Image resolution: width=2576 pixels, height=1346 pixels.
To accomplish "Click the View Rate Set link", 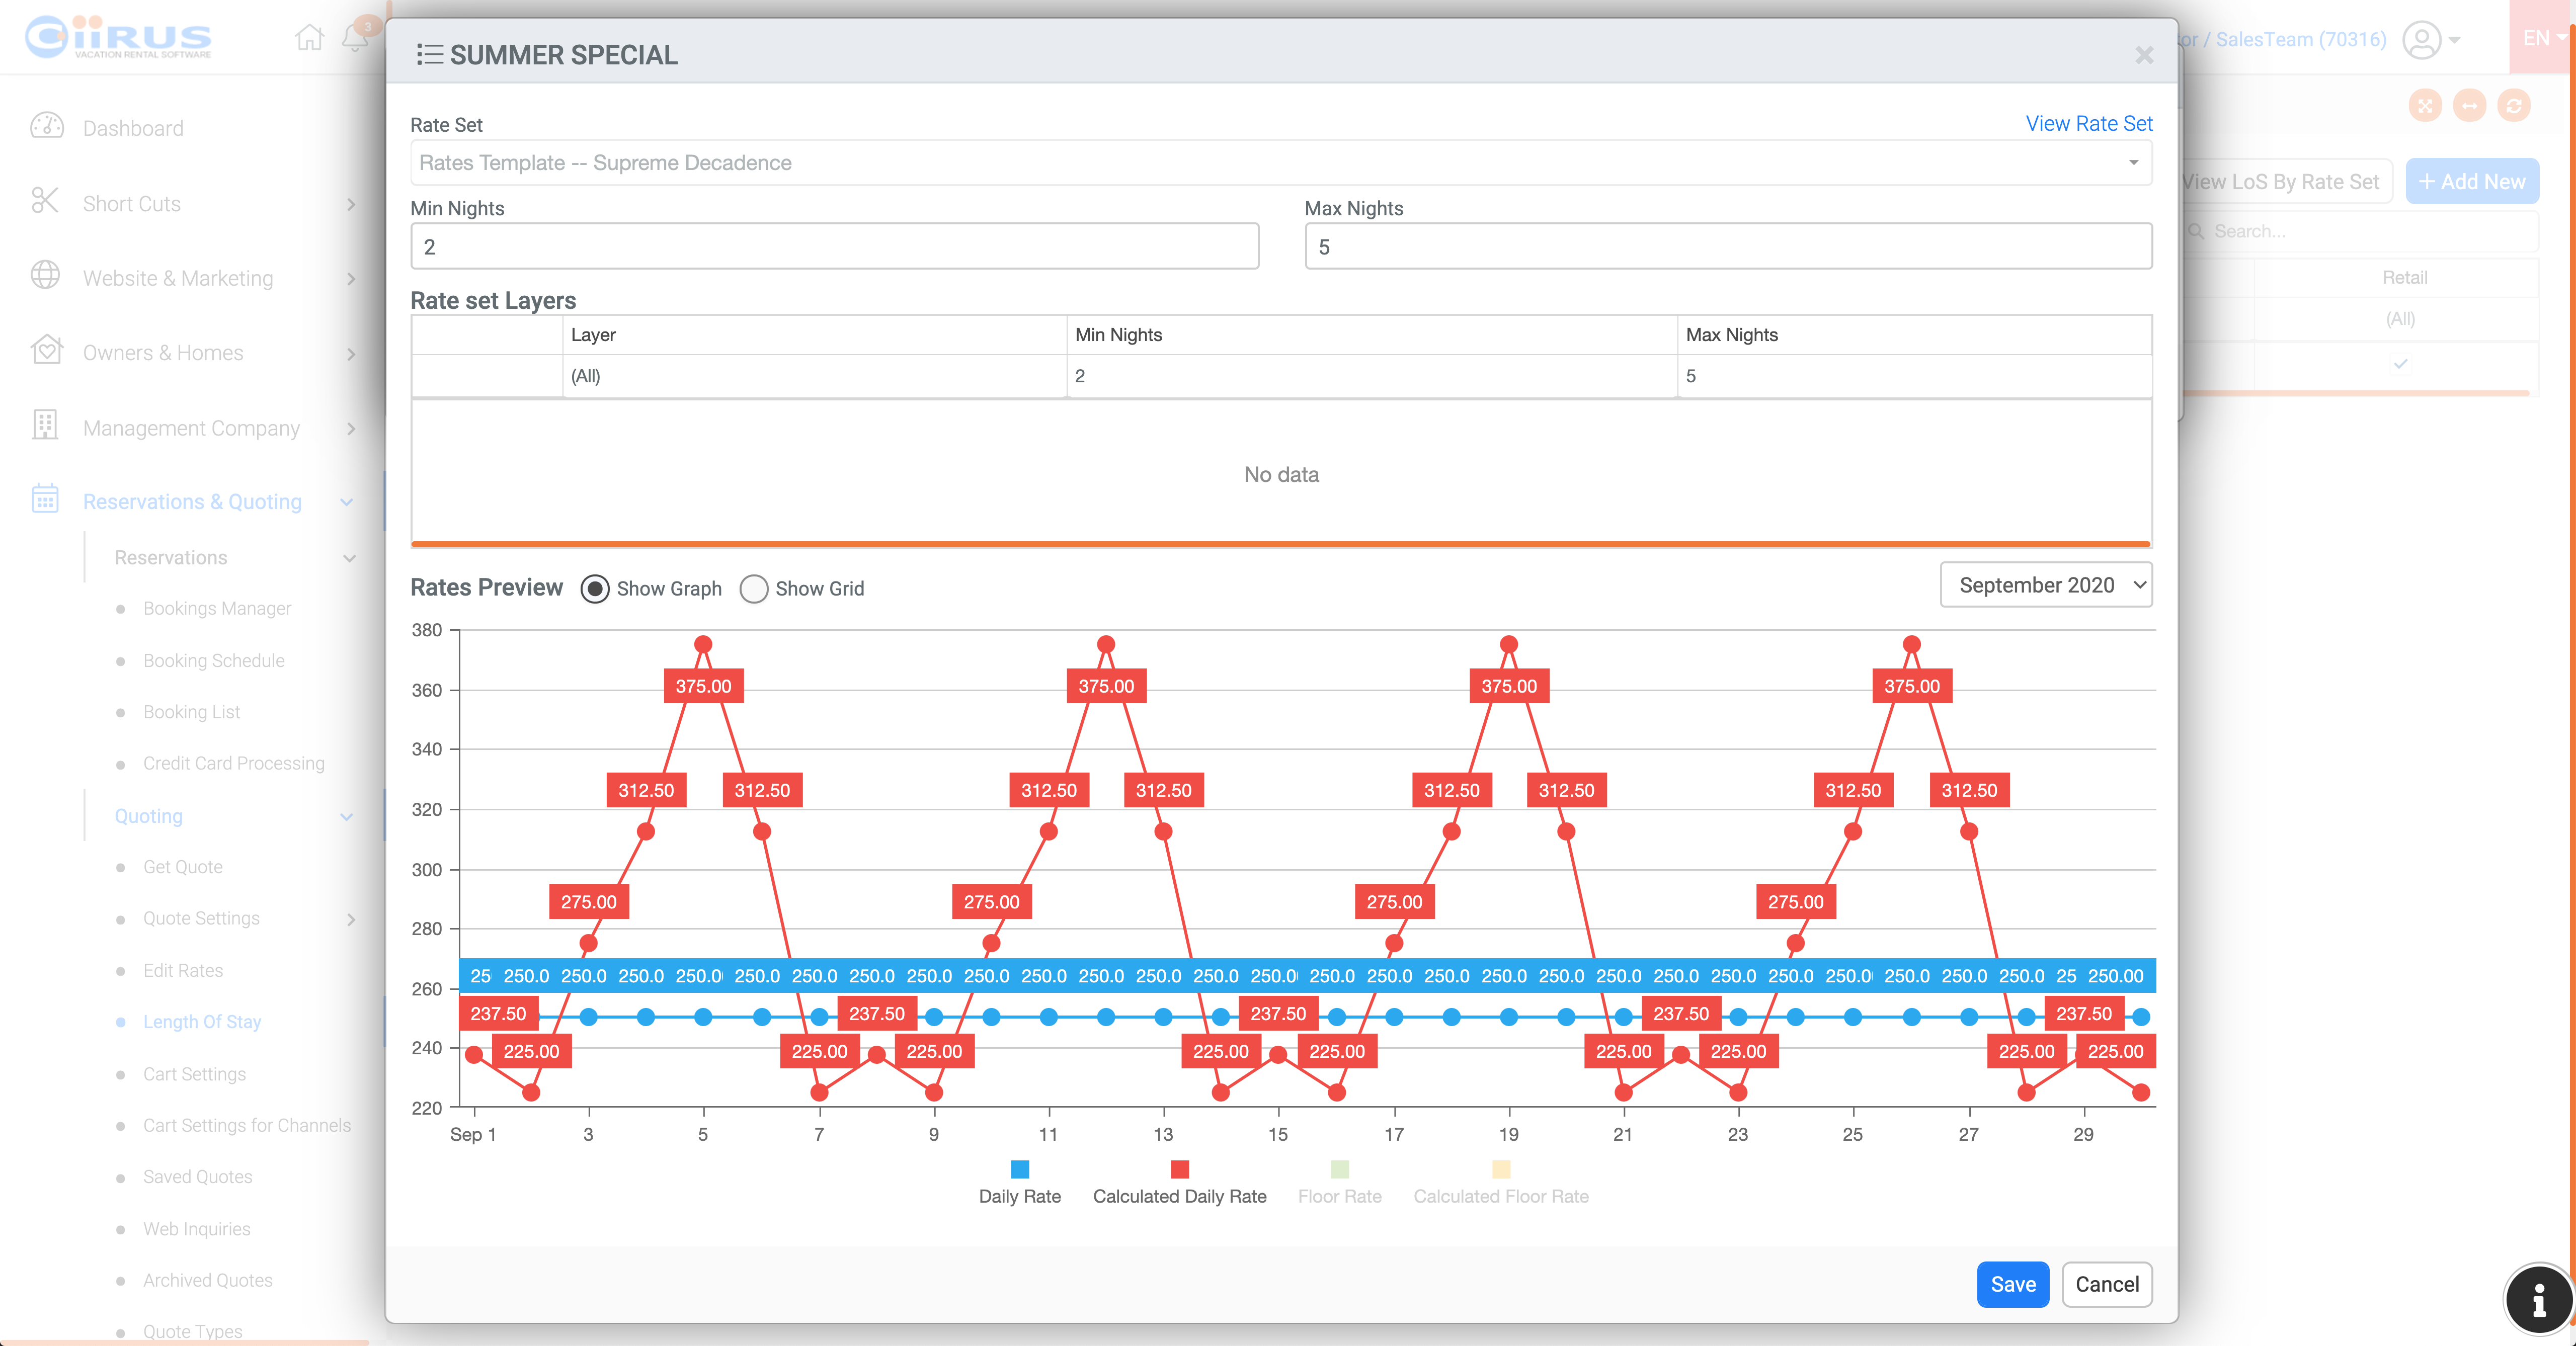I will tap(2089, 123).
